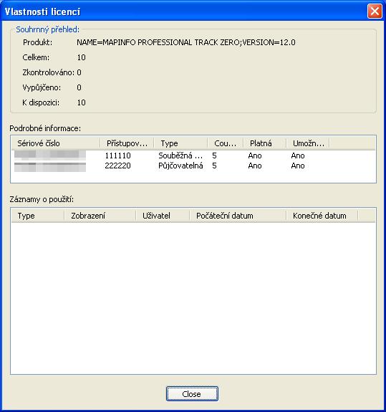Click the Souhrnný přehled group label

(x=47, y=29)
